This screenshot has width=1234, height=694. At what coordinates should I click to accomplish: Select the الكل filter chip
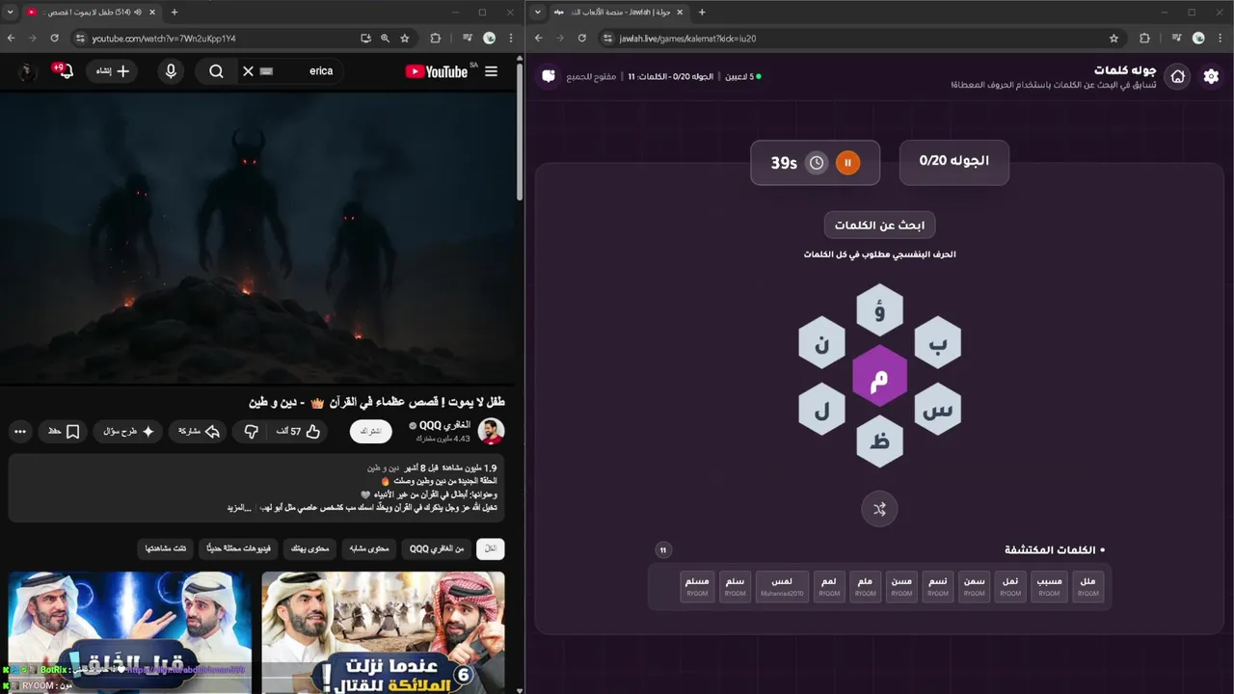pyautogui.click(x=491, y=548)
